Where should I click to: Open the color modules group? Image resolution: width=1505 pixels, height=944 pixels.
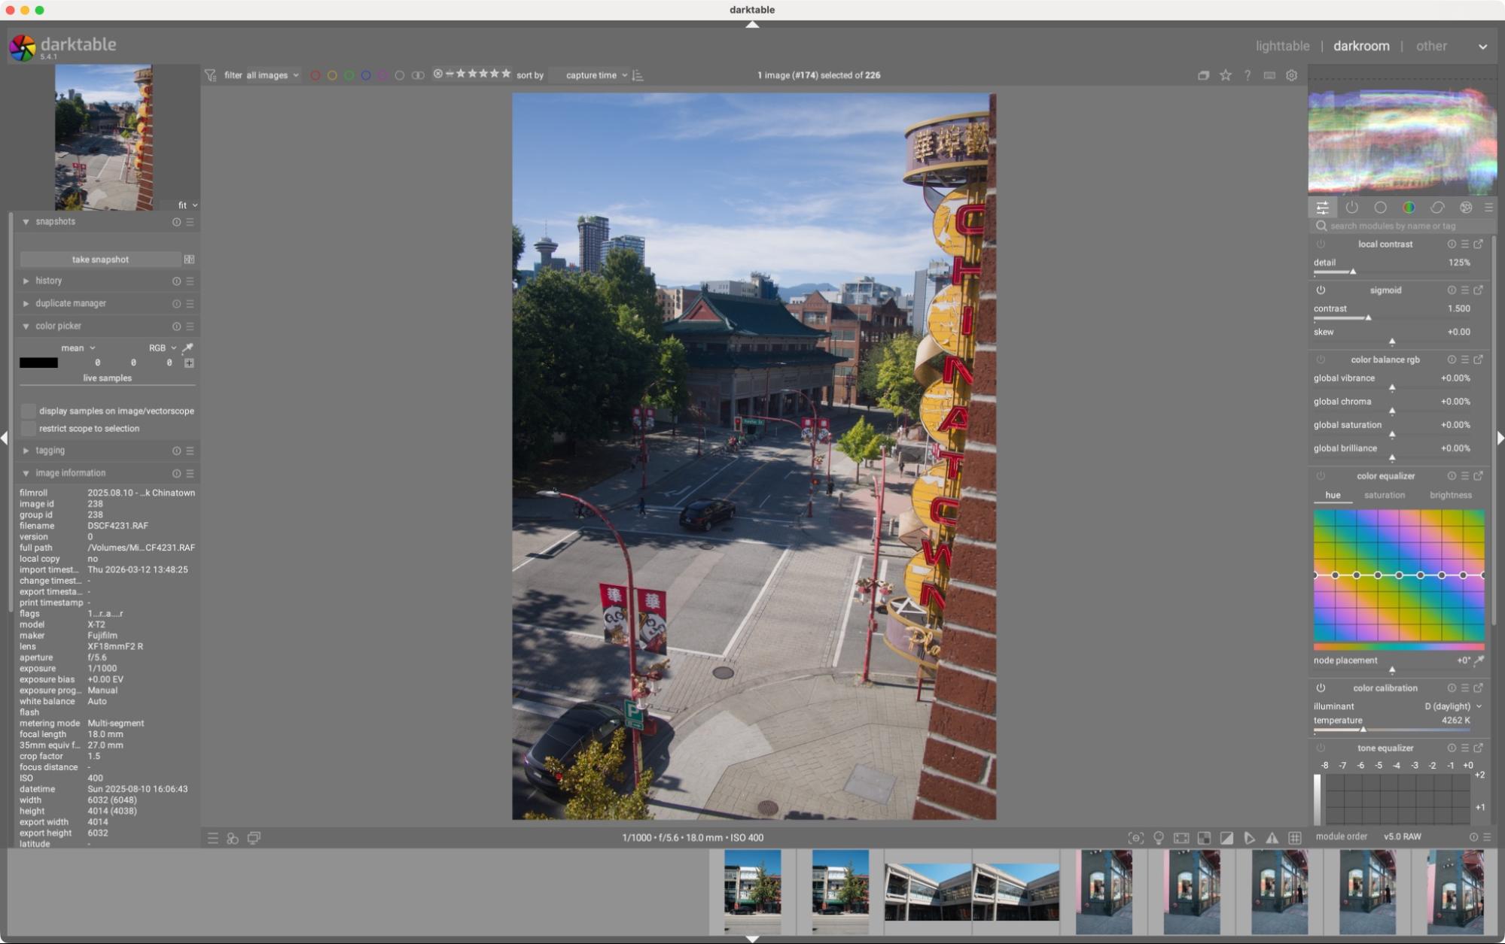coord(1409,208)
